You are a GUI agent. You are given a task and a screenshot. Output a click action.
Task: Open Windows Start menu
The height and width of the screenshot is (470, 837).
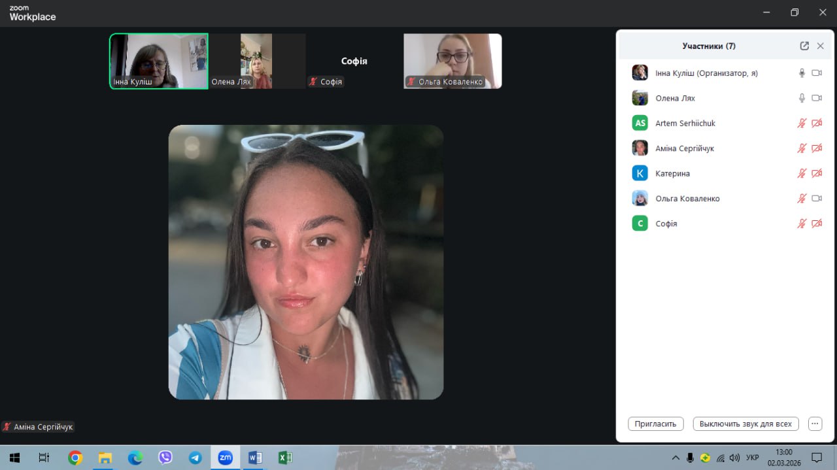14,458
